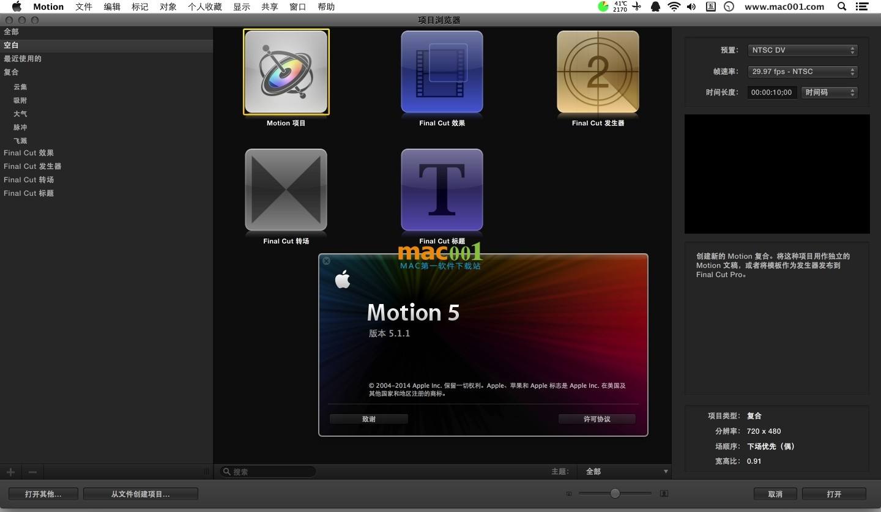Click the small thumbnail size icon
Viewport: 881px width, 512px height.
(x=569, y=494)
